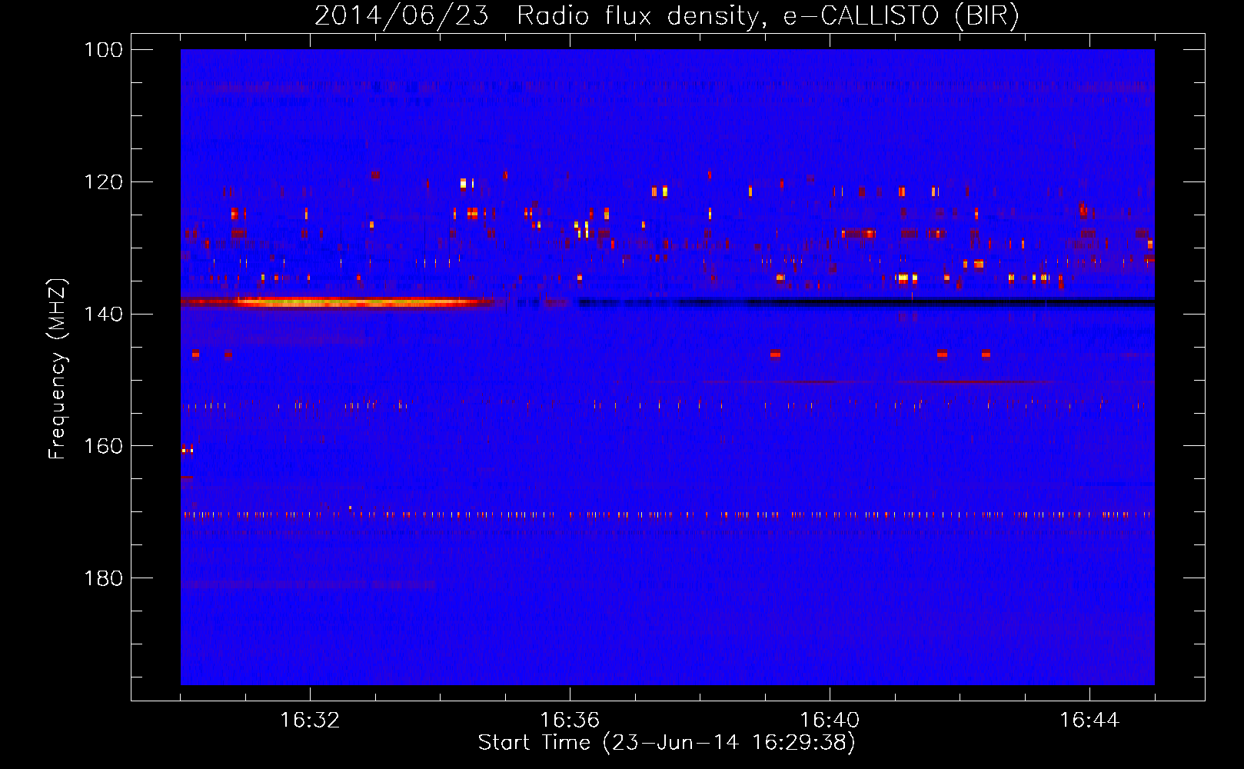1244x769 pixels.
Task: Click the 16:32 time tick label
Action: pos(310,720)
